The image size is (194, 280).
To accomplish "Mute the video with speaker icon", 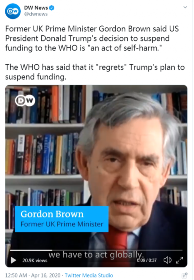I will 168,260.
